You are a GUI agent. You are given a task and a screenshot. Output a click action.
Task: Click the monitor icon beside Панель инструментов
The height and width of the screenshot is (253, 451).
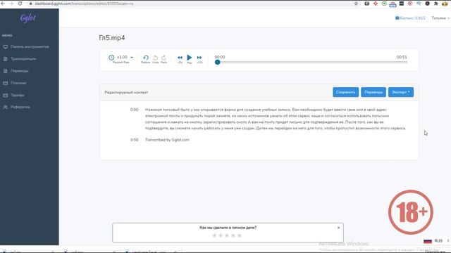(6, 47)
